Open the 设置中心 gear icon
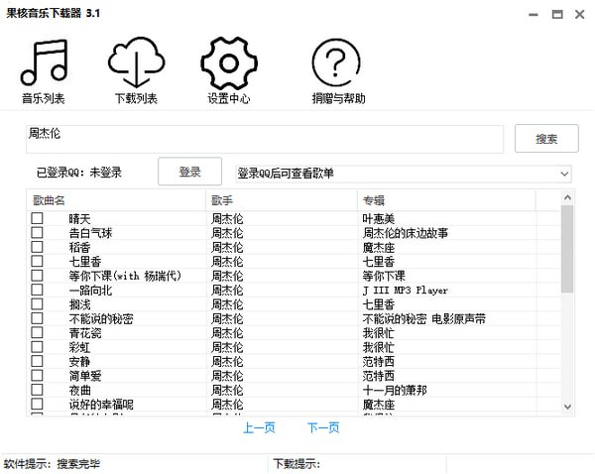The width and height of the screenshot is (595, 474). click(229, 63)
